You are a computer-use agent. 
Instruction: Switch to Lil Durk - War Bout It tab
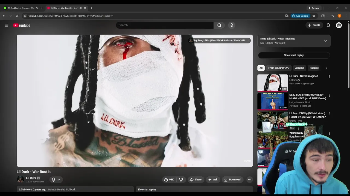coord(65,8)
